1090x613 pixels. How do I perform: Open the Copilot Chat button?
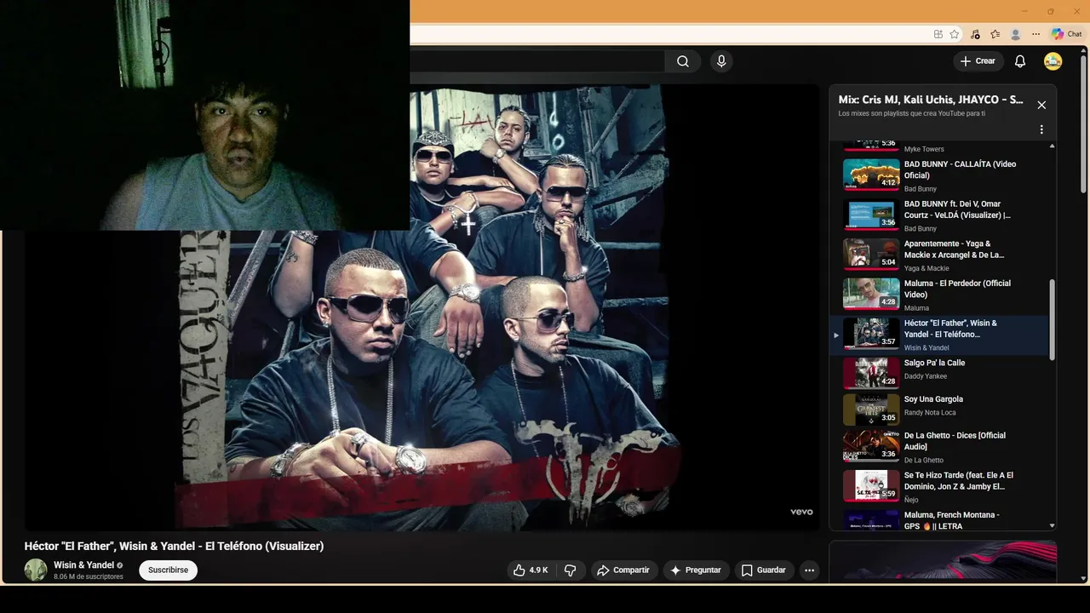1067,34
